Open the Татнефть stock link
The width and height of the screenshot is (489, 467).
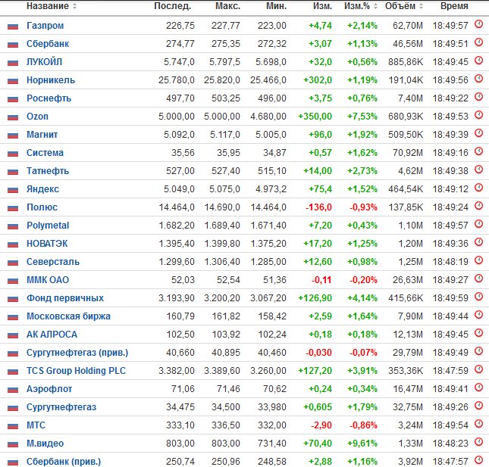(48, 170)
